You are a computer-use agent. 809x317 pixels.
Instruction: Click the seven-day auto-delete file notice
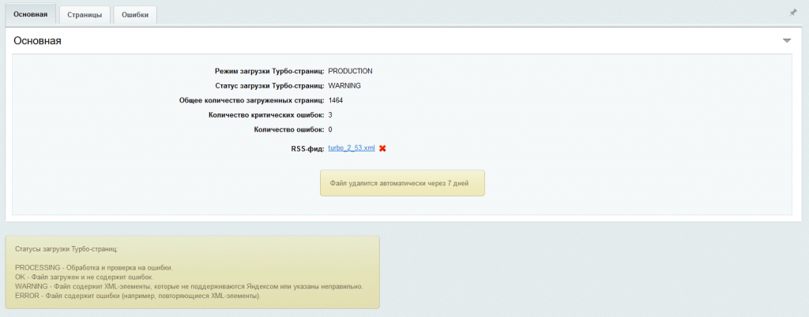pyautogui.click(x=401, y=182)
